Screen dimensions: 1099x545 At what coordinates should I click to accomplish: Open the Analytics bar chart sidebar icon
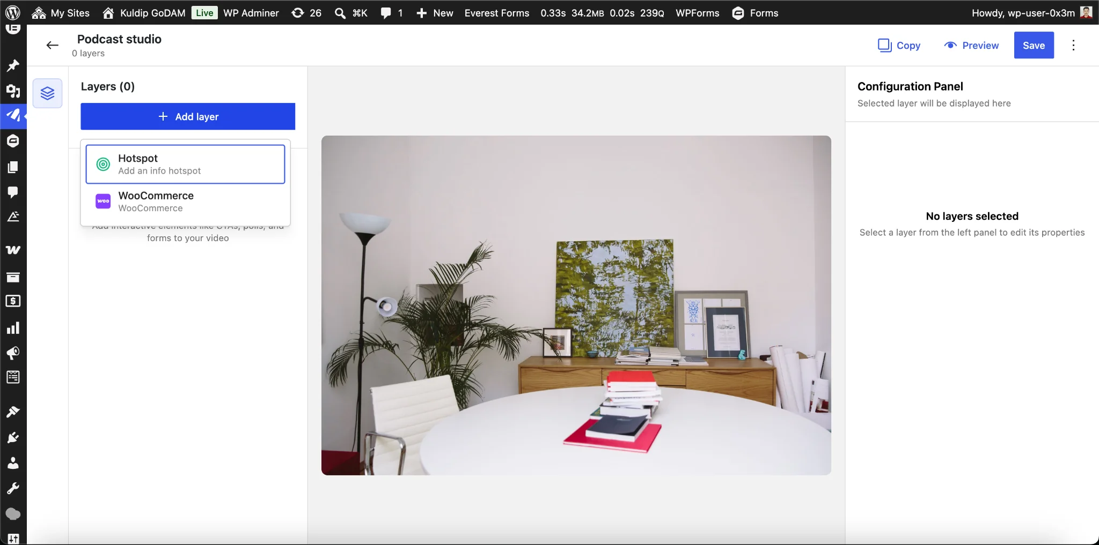click(13, 328)
